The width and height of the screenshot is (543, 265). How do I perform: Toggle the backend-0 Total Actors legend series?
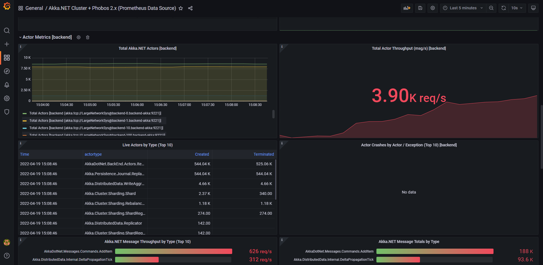[x=95, y=113]
